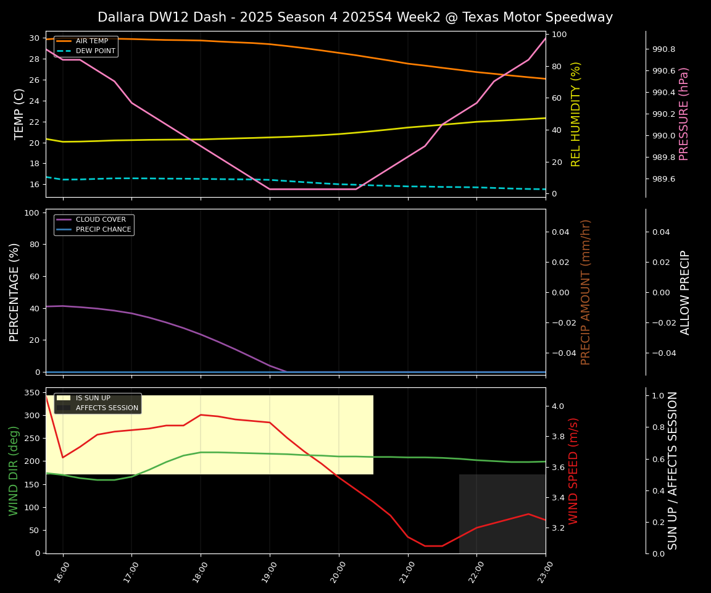This screenshot has width=711, height=593.
Task: Click the AIR TEMP legend line swatch
Action: click(64, 41)
